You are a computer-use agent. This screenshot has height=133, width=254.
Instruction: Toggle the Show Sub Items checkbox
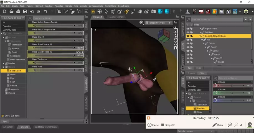2,116
